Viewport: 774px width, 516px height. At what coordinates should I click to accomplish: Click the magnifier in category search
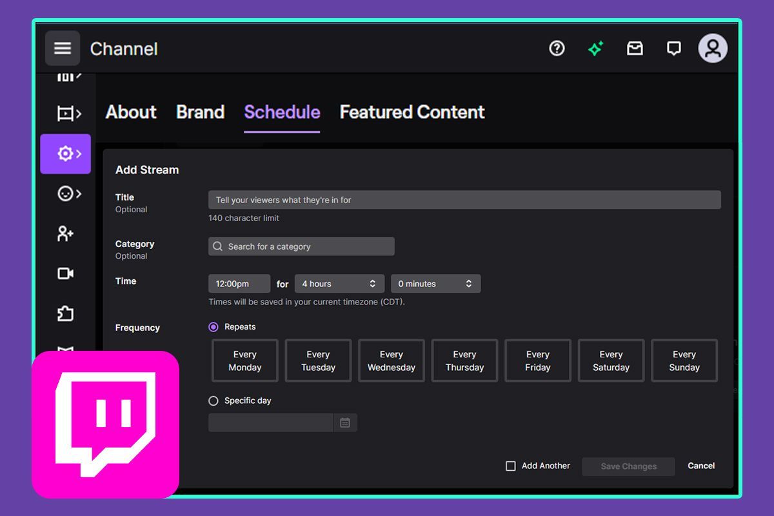click(218, 246)
